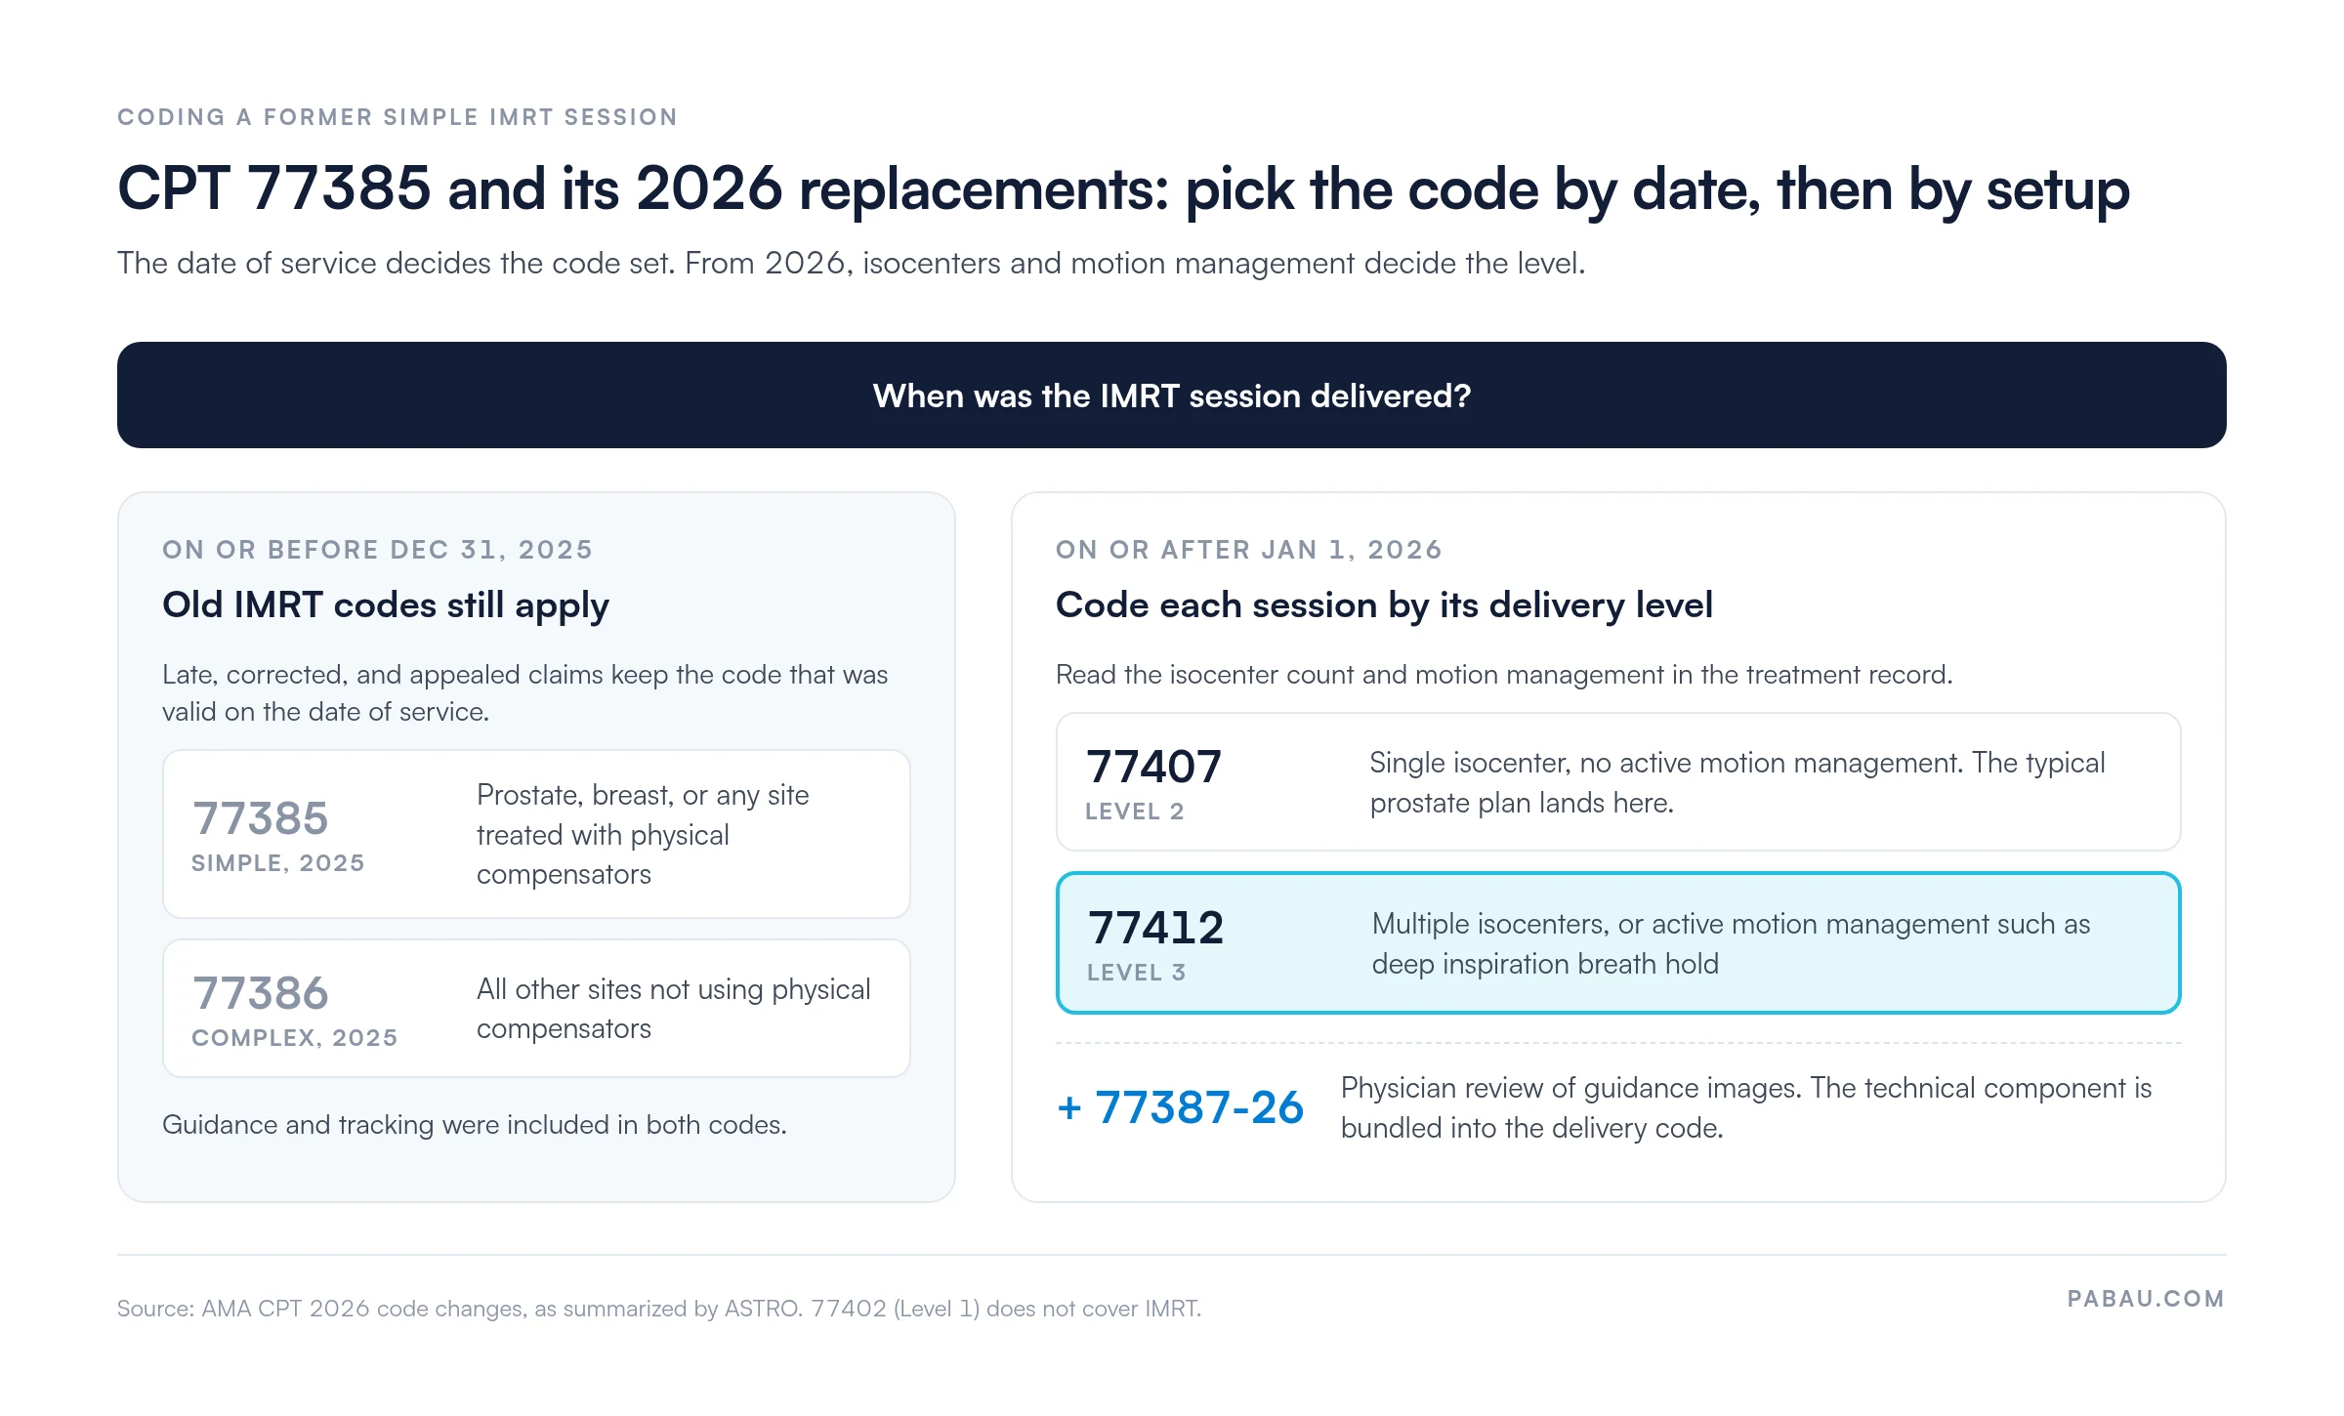
Task: Click the PABAU.COM footer text
Action: [2146, 1299]
